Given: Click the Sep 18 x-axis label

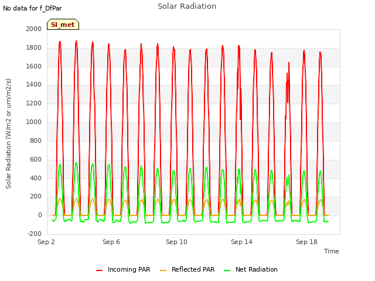Looking at the screenshot, I should [306, 242].
